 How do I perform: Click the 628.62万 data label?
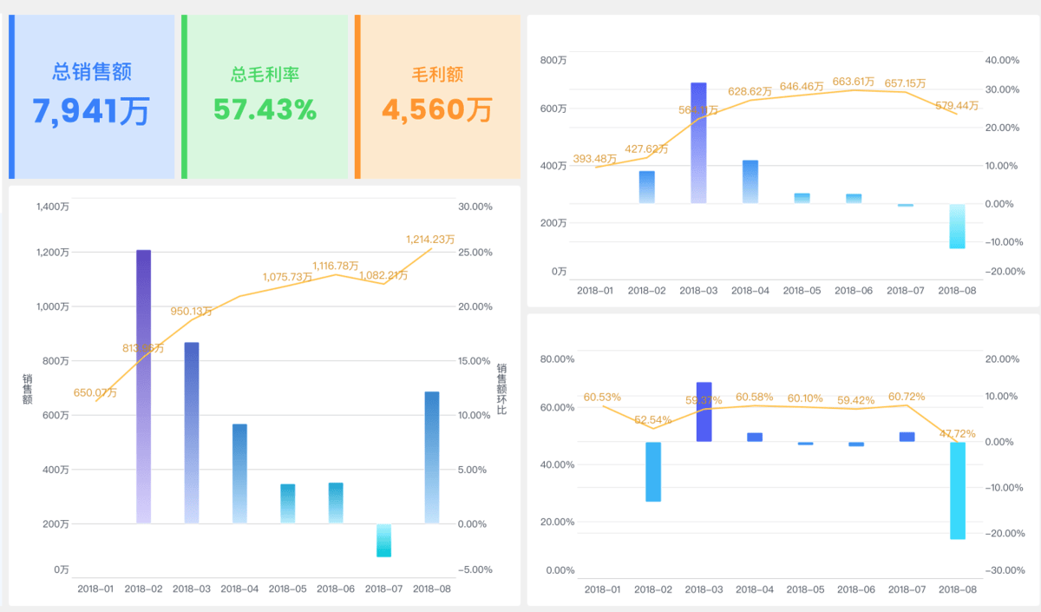point(750,91)
